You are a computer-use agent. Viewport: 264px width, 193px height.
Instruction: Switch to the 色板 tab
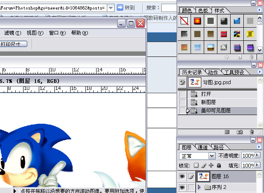click(x=203, y=10)
